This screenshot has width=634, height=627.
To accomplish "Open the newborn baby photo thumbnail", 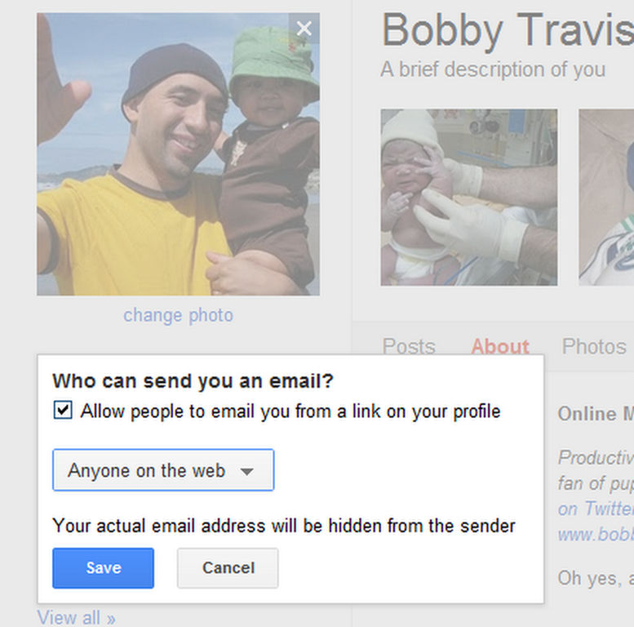I will [x=468, y=198].
